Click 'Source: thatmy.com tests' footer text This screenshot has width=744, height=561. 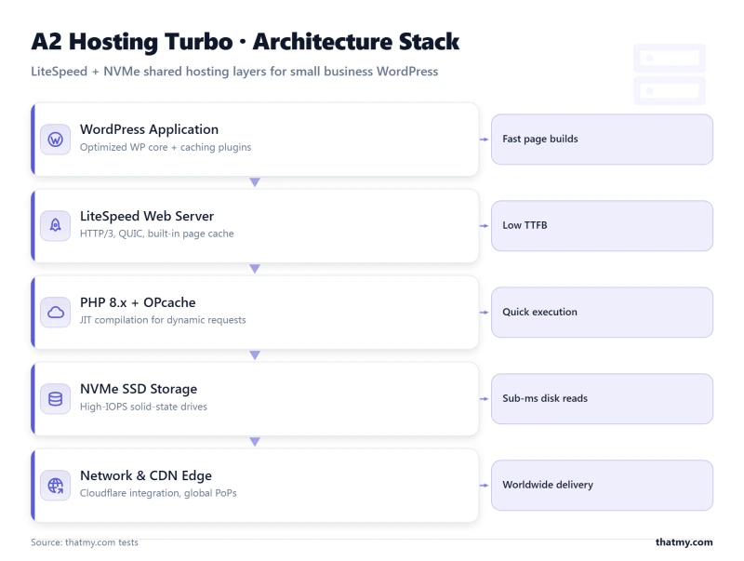[x=85, y=542]
